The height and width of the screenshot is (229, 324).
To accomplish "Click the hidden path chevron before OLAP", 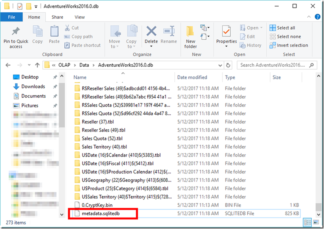I will [x=54, y=65].
